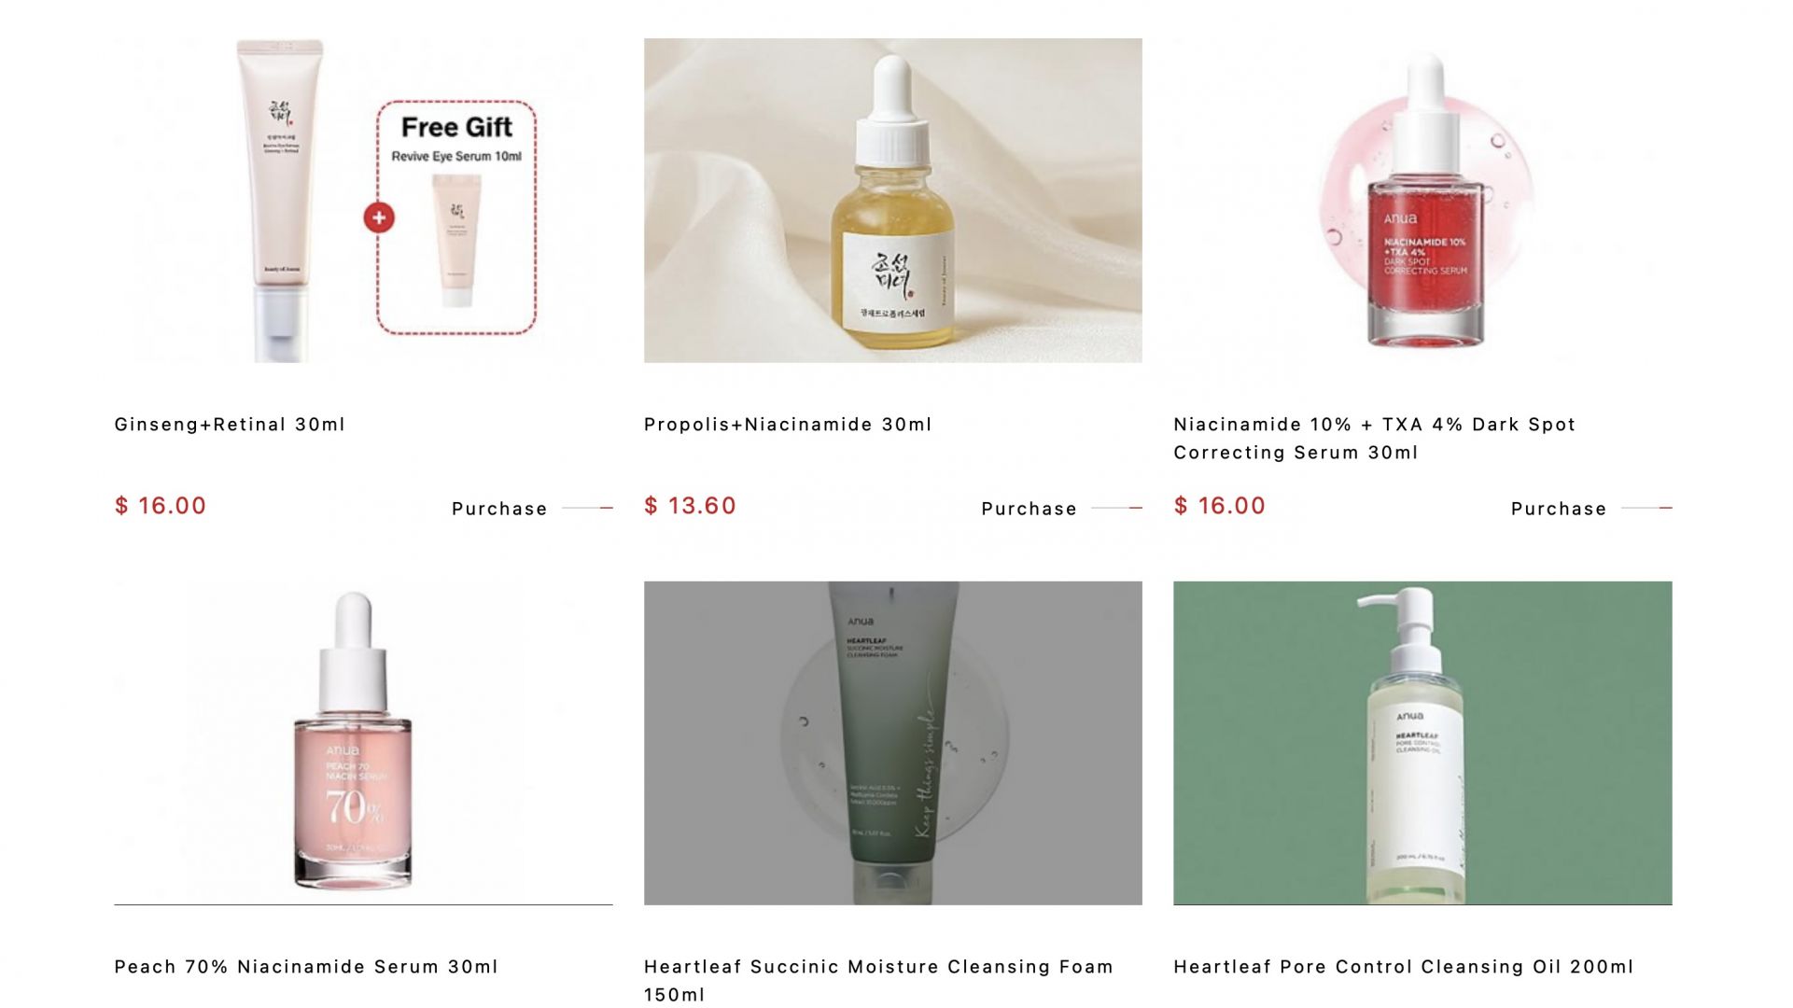
Task: Open the Heartleaf Cleansing Foam tube image
Action: 892,743
